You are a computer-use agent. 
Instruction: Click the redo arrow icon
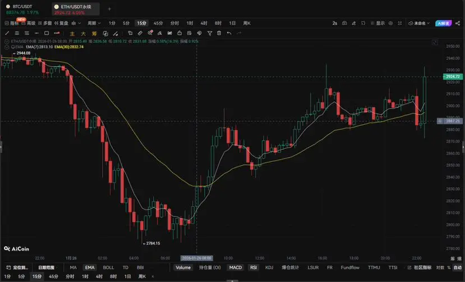coord(239,33)
